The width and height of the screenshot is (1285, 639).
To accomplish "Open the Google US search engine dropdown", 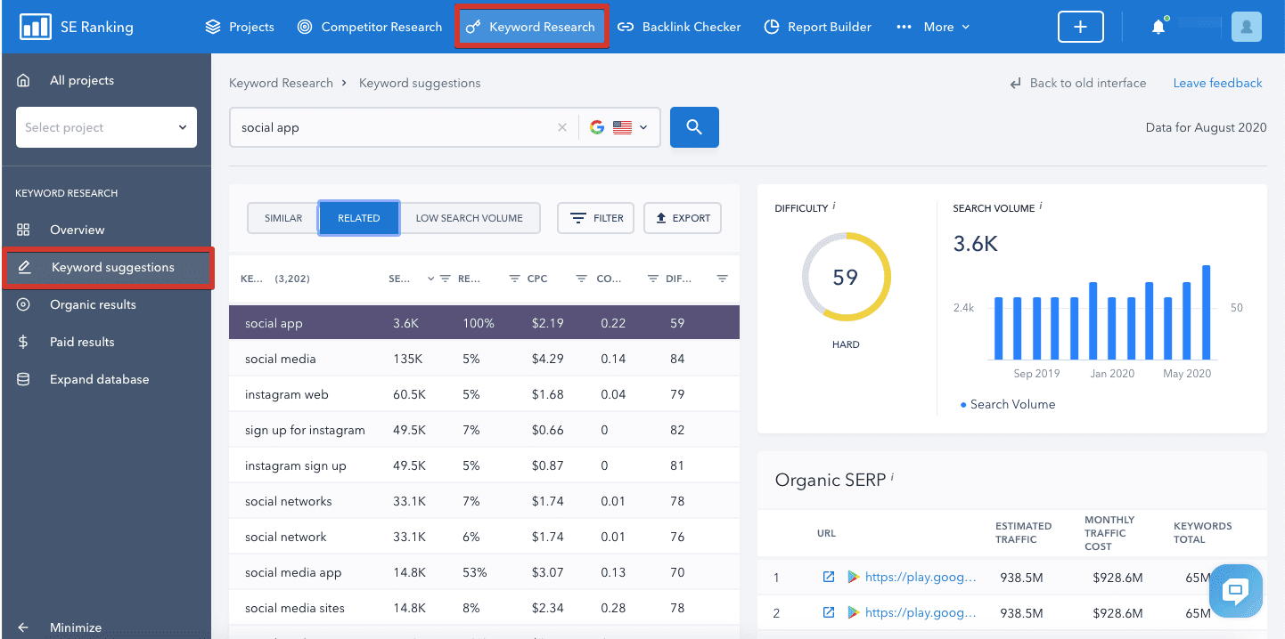I will click(618, 127).
